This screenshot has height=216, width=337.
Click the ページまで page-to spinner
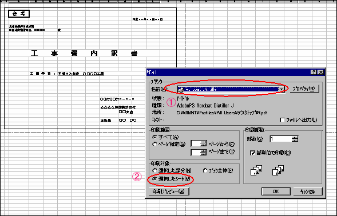203,152
